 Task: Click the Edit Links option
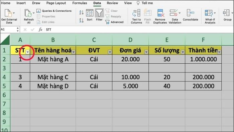(x=45, y=22)
